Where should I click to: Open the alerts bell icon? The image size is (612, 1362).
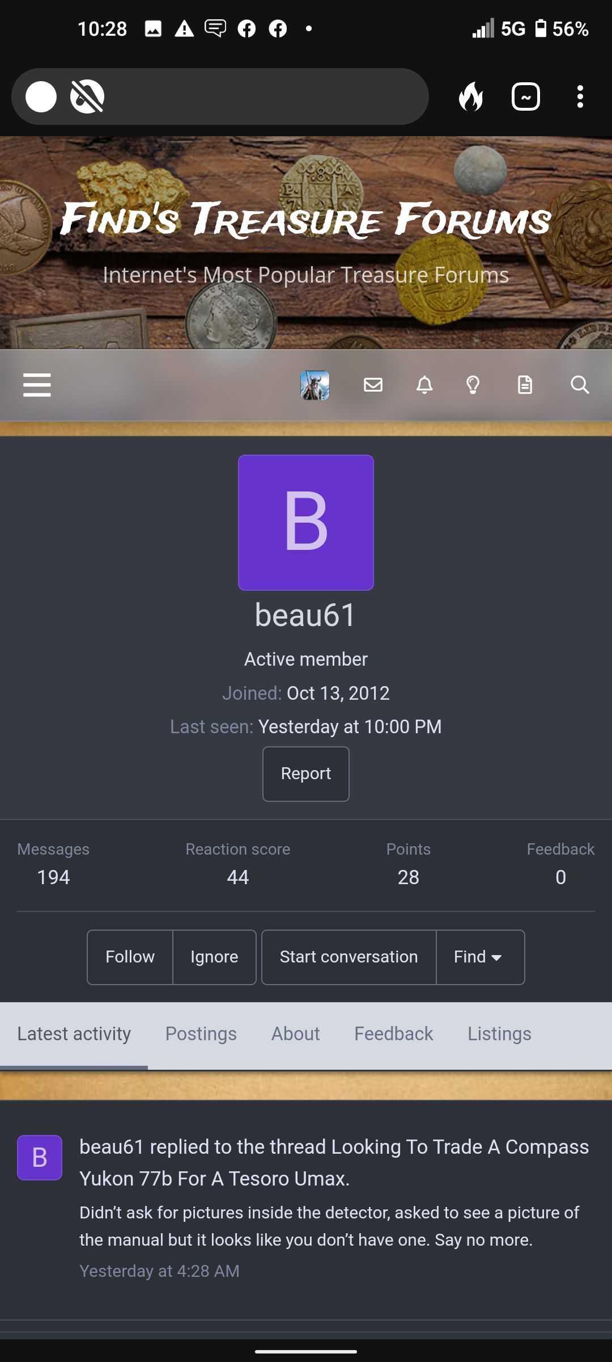[x=424, y=385]
